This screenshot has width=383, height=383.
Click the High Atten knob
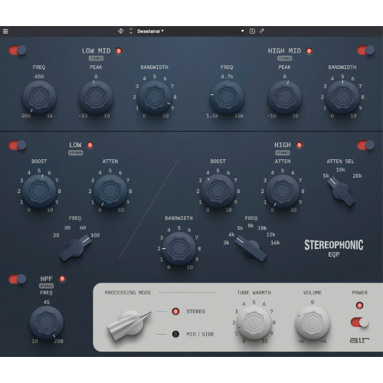[283, 191]
